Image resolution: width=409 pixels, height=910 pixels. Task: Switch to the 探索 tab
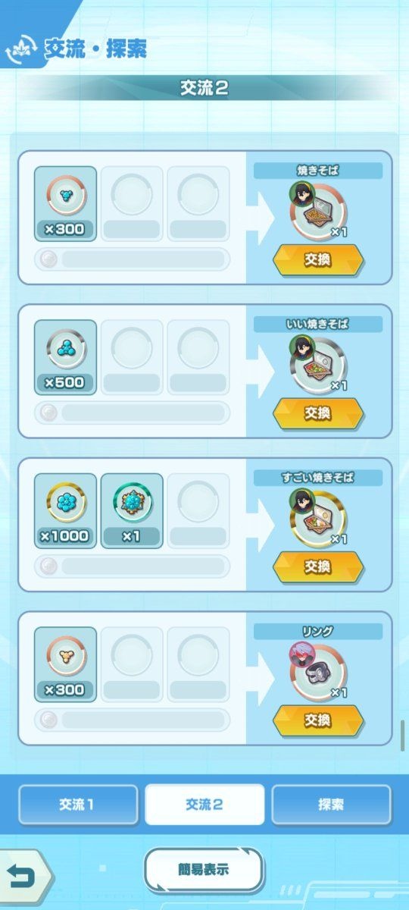331,805
